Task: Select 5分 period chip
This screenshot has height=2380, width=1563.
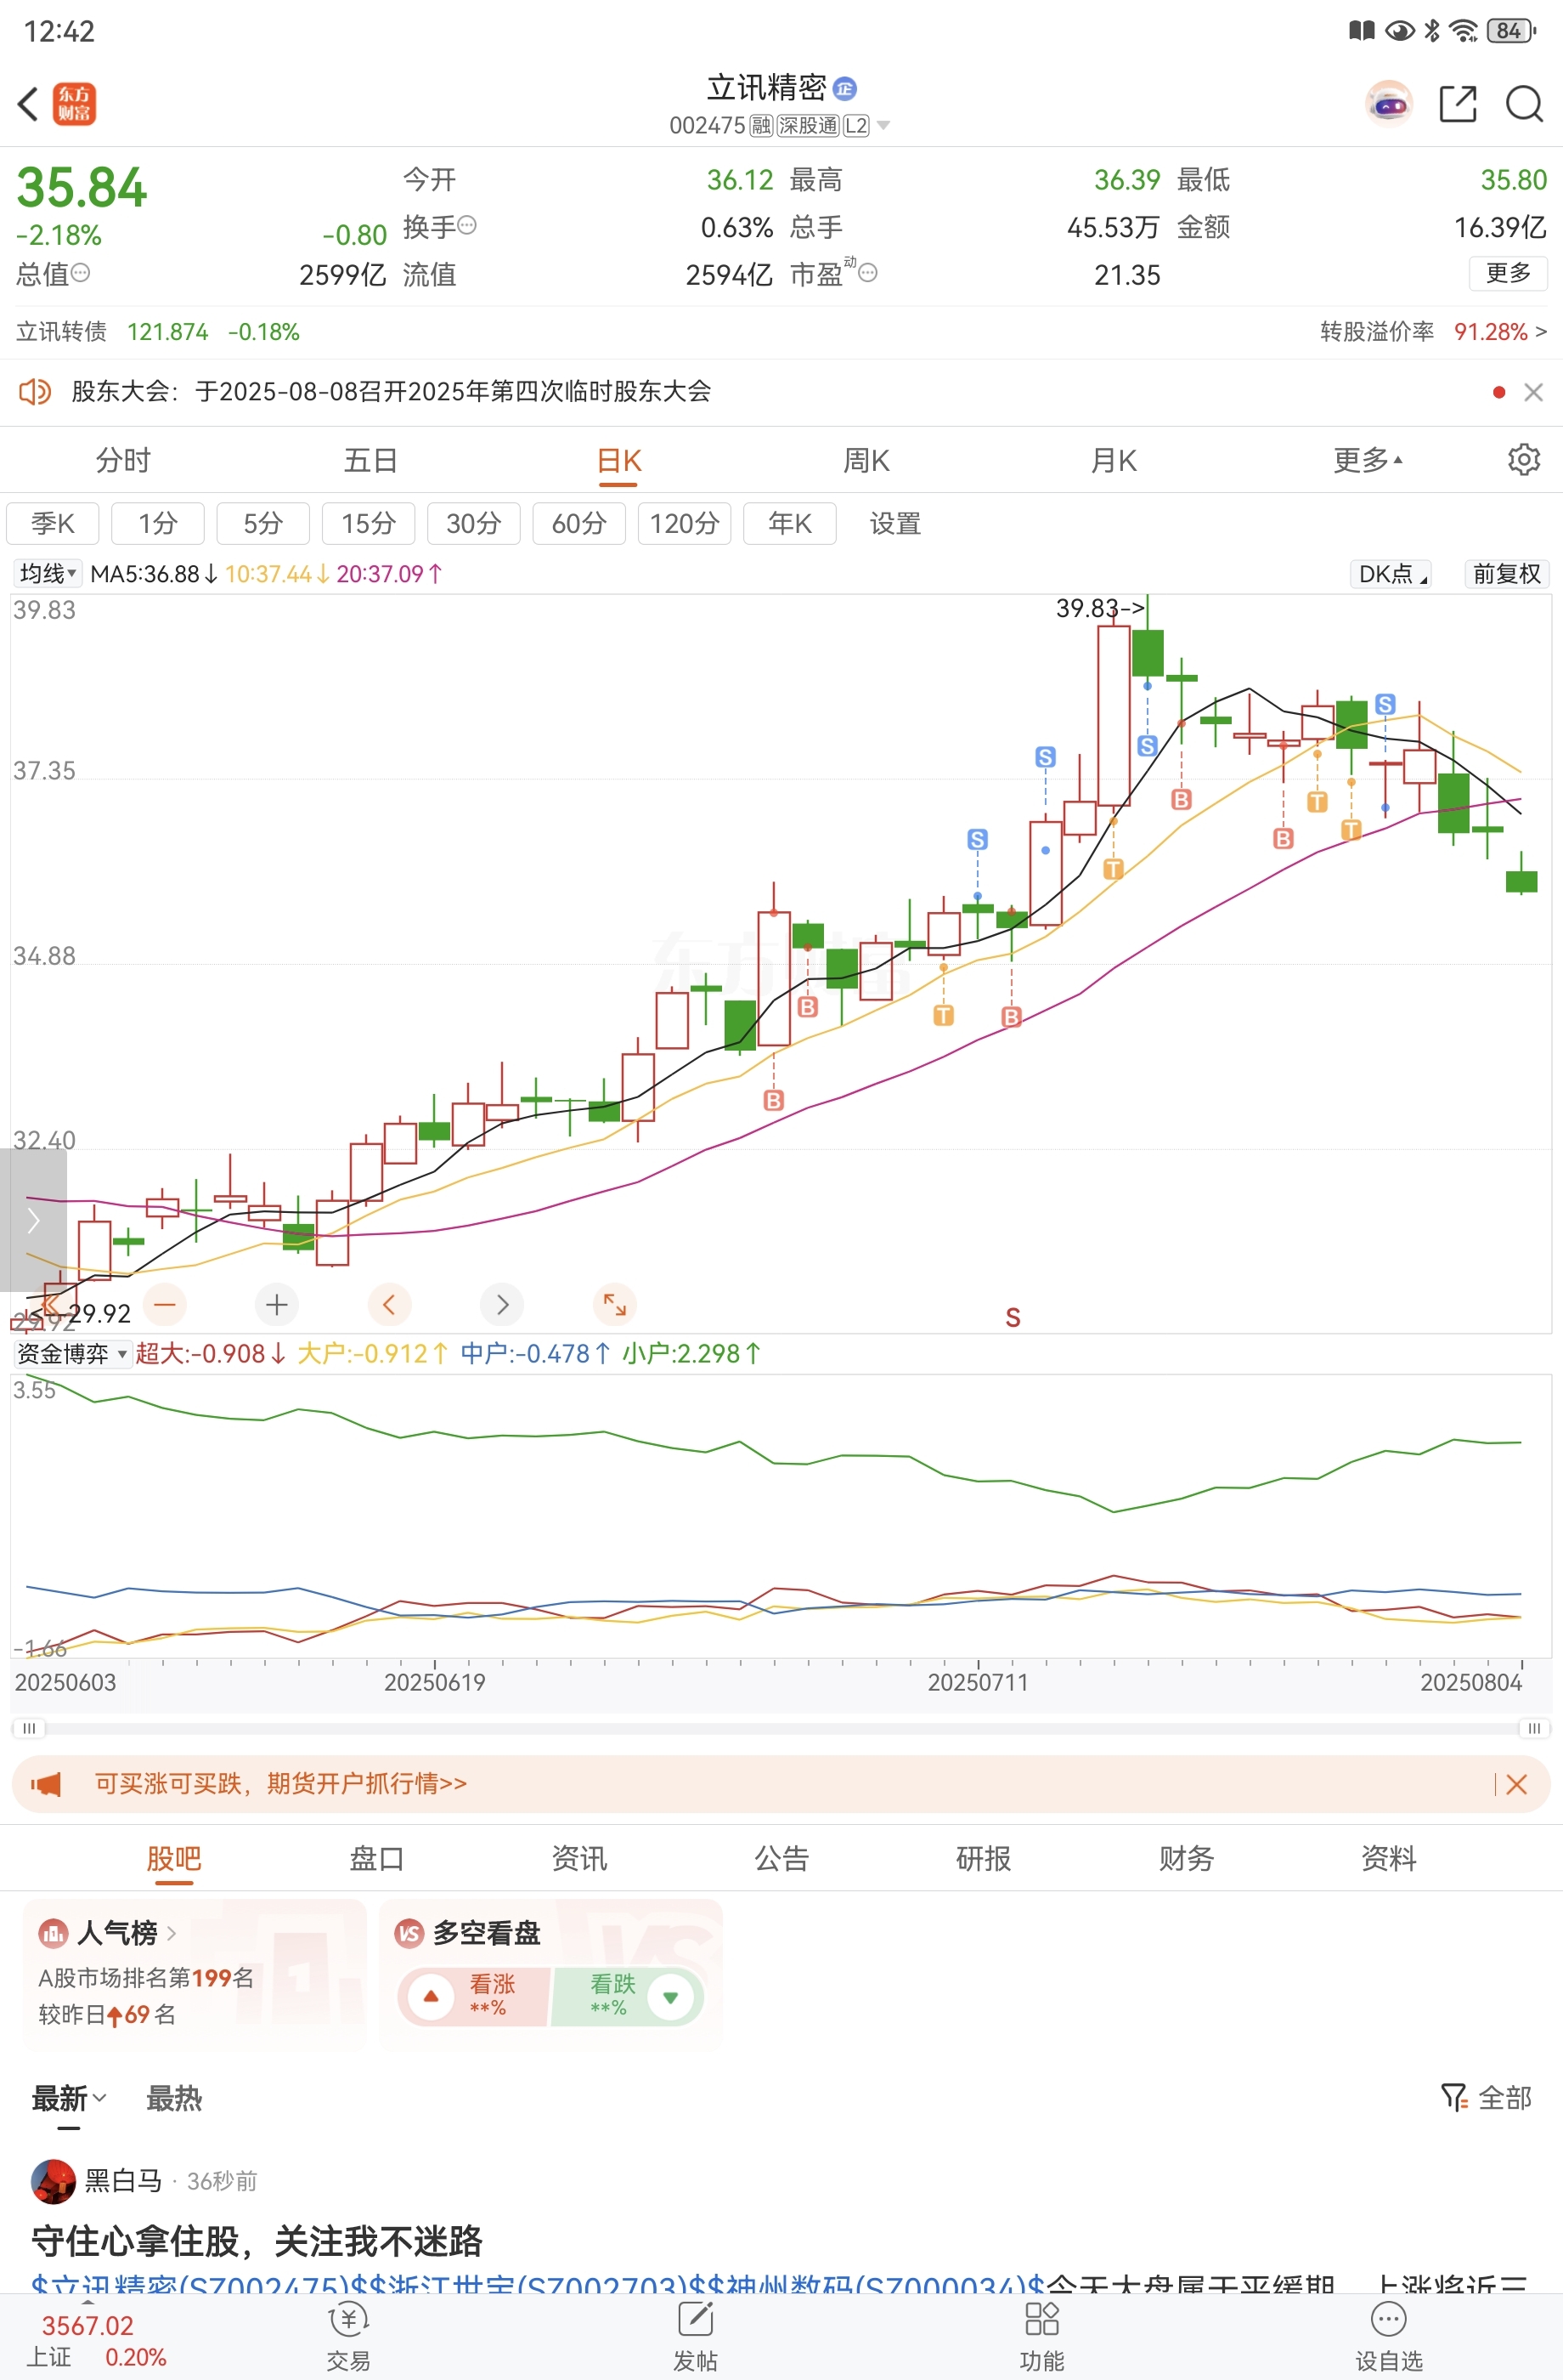Action: [262, 523]
